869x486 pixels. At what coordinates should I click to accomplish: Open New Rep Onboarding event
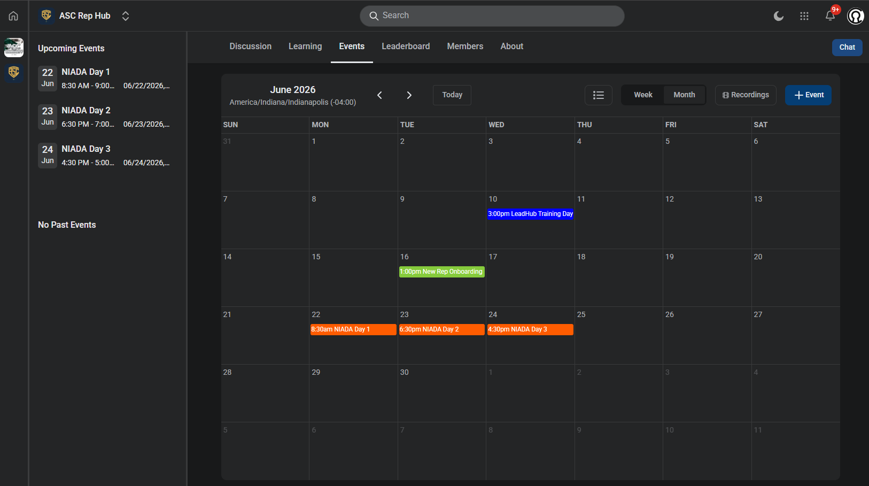442,272
